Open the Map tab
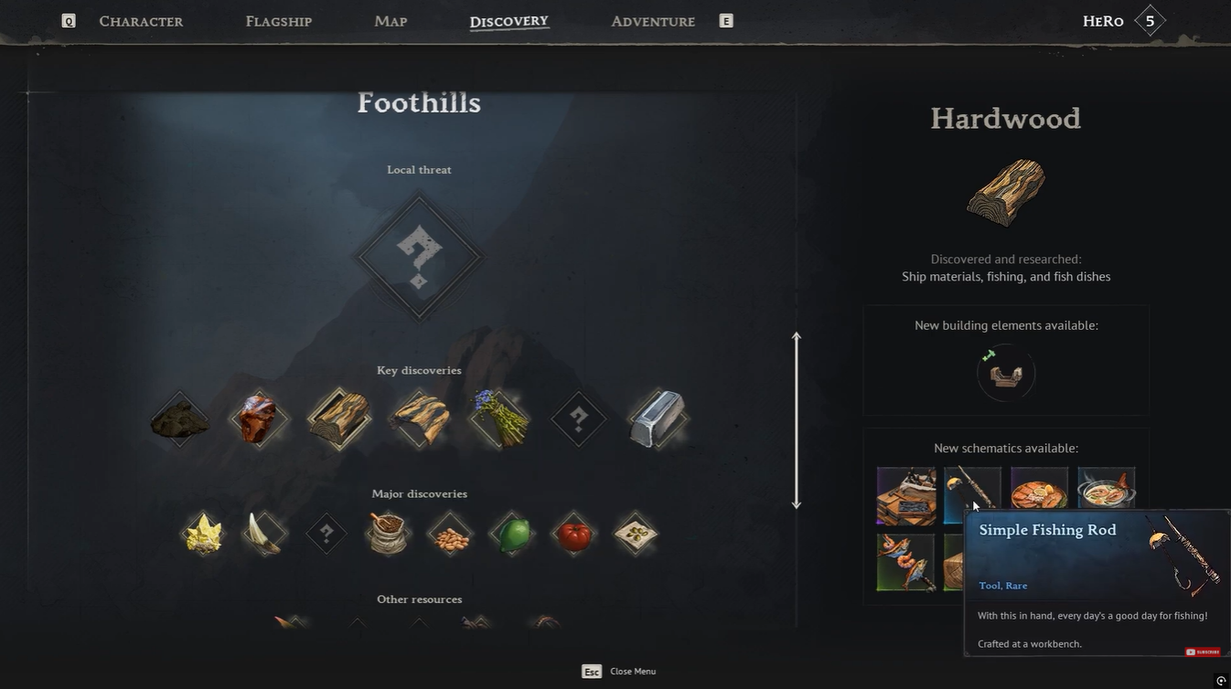Screen dimensions: 1231x689 click(391, 21)
